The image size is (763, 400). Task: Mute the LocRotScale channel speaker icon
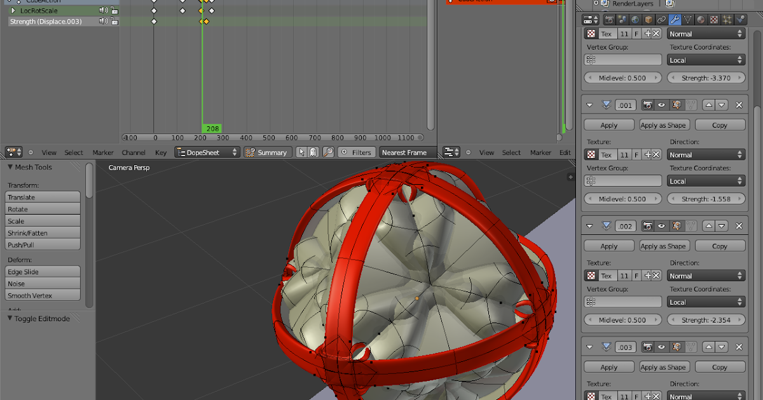click(103, 10)
